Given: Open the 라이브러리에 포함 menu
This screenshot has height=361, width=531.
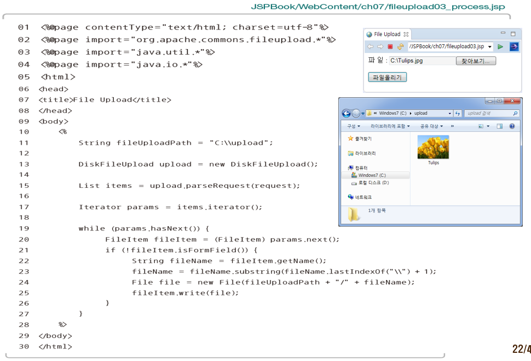Looking at the screenshot, I should pos(390,126).
